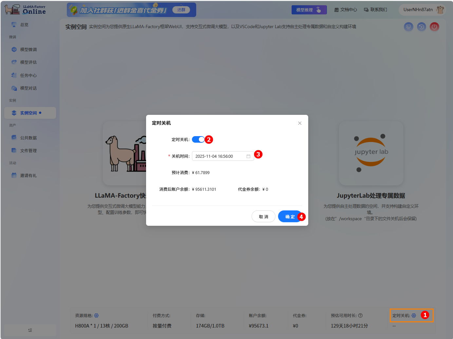Open the 定时关机 gear icon in status bar
This screenshot has height=339, width=453.
pyautogui.click(x=413, y=315)
